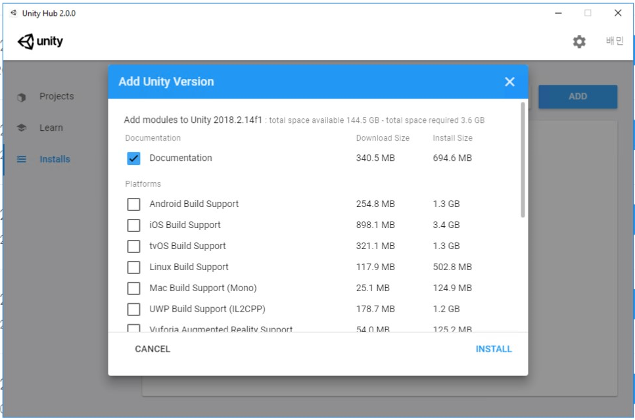The width and height of the screenshot is (635, 420).
Task: Close the Add Unity Version dialog
Action: coord(509,82)
